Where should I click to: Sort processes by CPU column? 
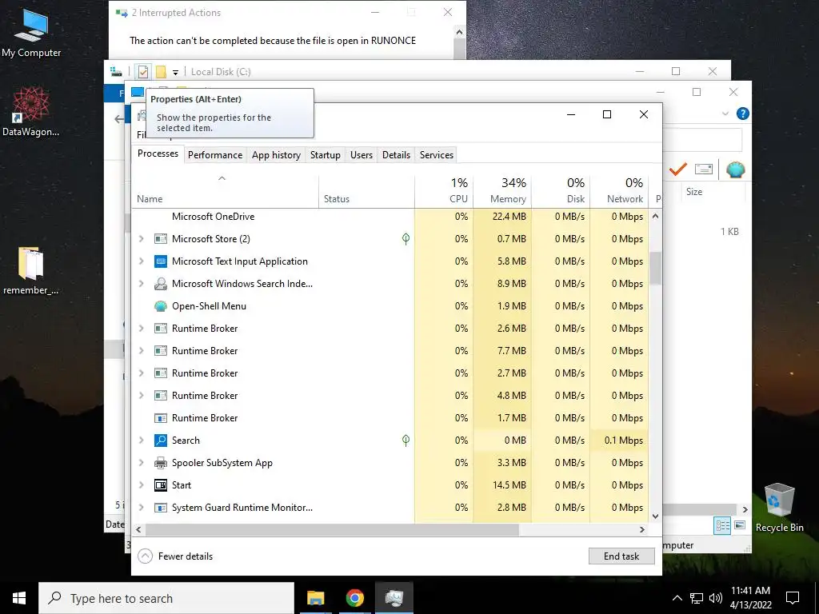(444, 192)
